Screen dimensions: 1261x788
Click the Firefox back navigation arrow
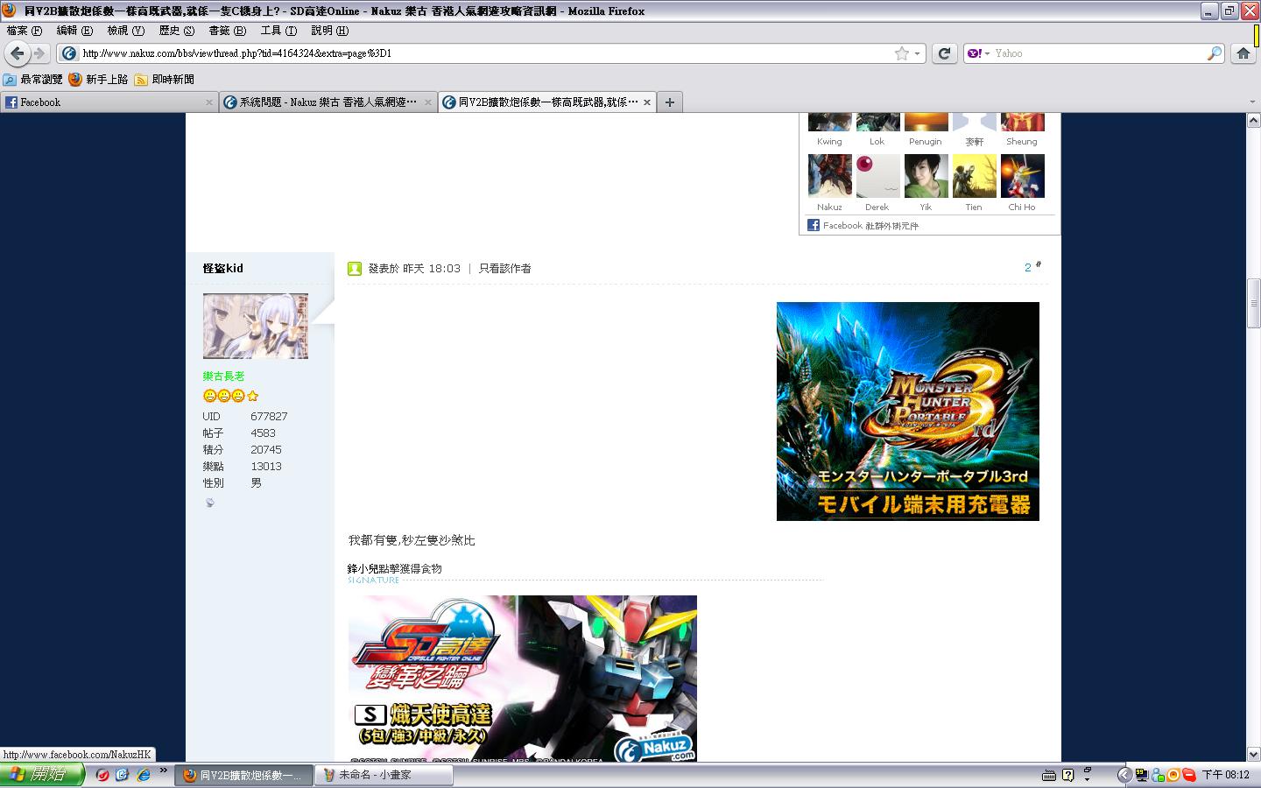click(x=17, y=53)
